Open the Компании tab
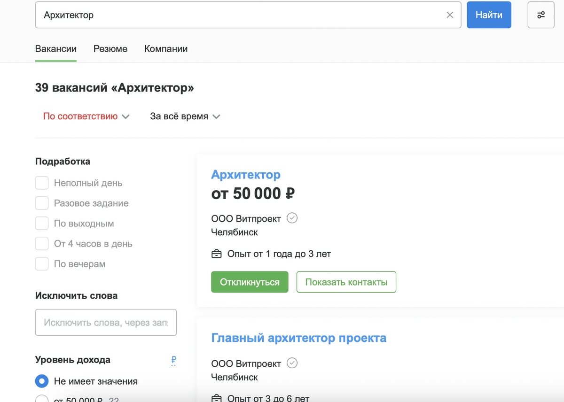564x402 pixels. tap(166, 49)
